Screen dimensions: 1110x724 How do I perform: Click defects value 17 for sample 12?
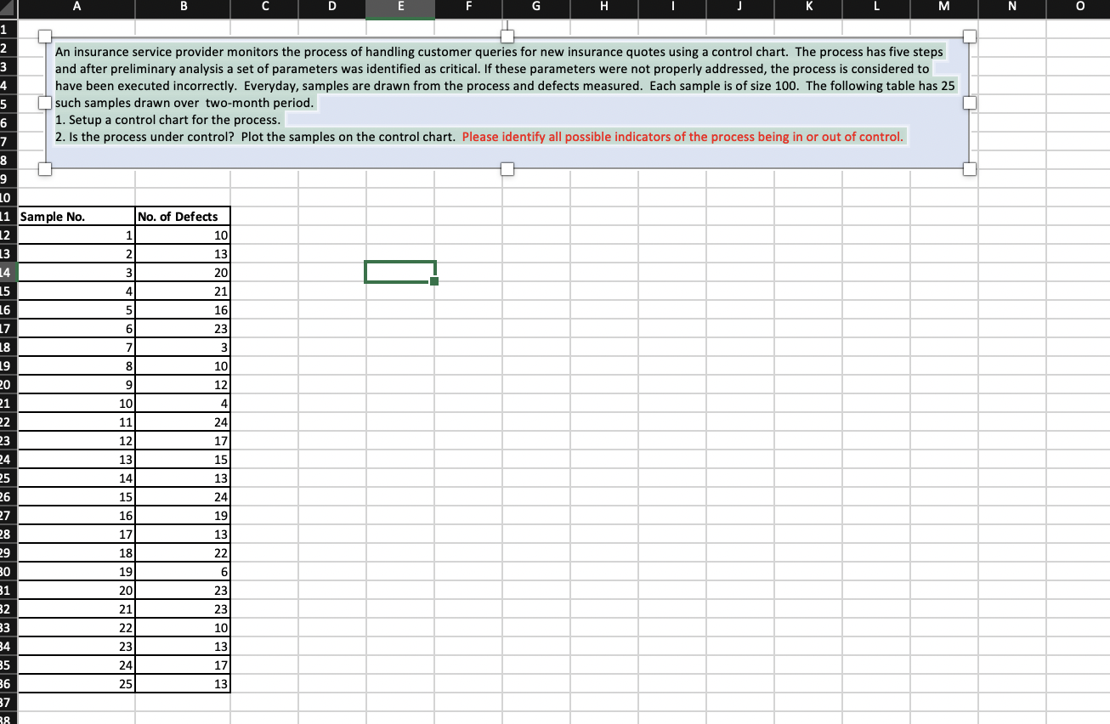[183, 441]
